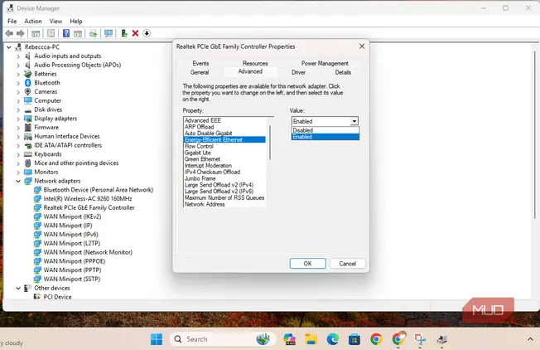This screenshot has width=540, height=350.
Task: Click the Scan for hardware changes monitor icon
Action: coord(108,33)
